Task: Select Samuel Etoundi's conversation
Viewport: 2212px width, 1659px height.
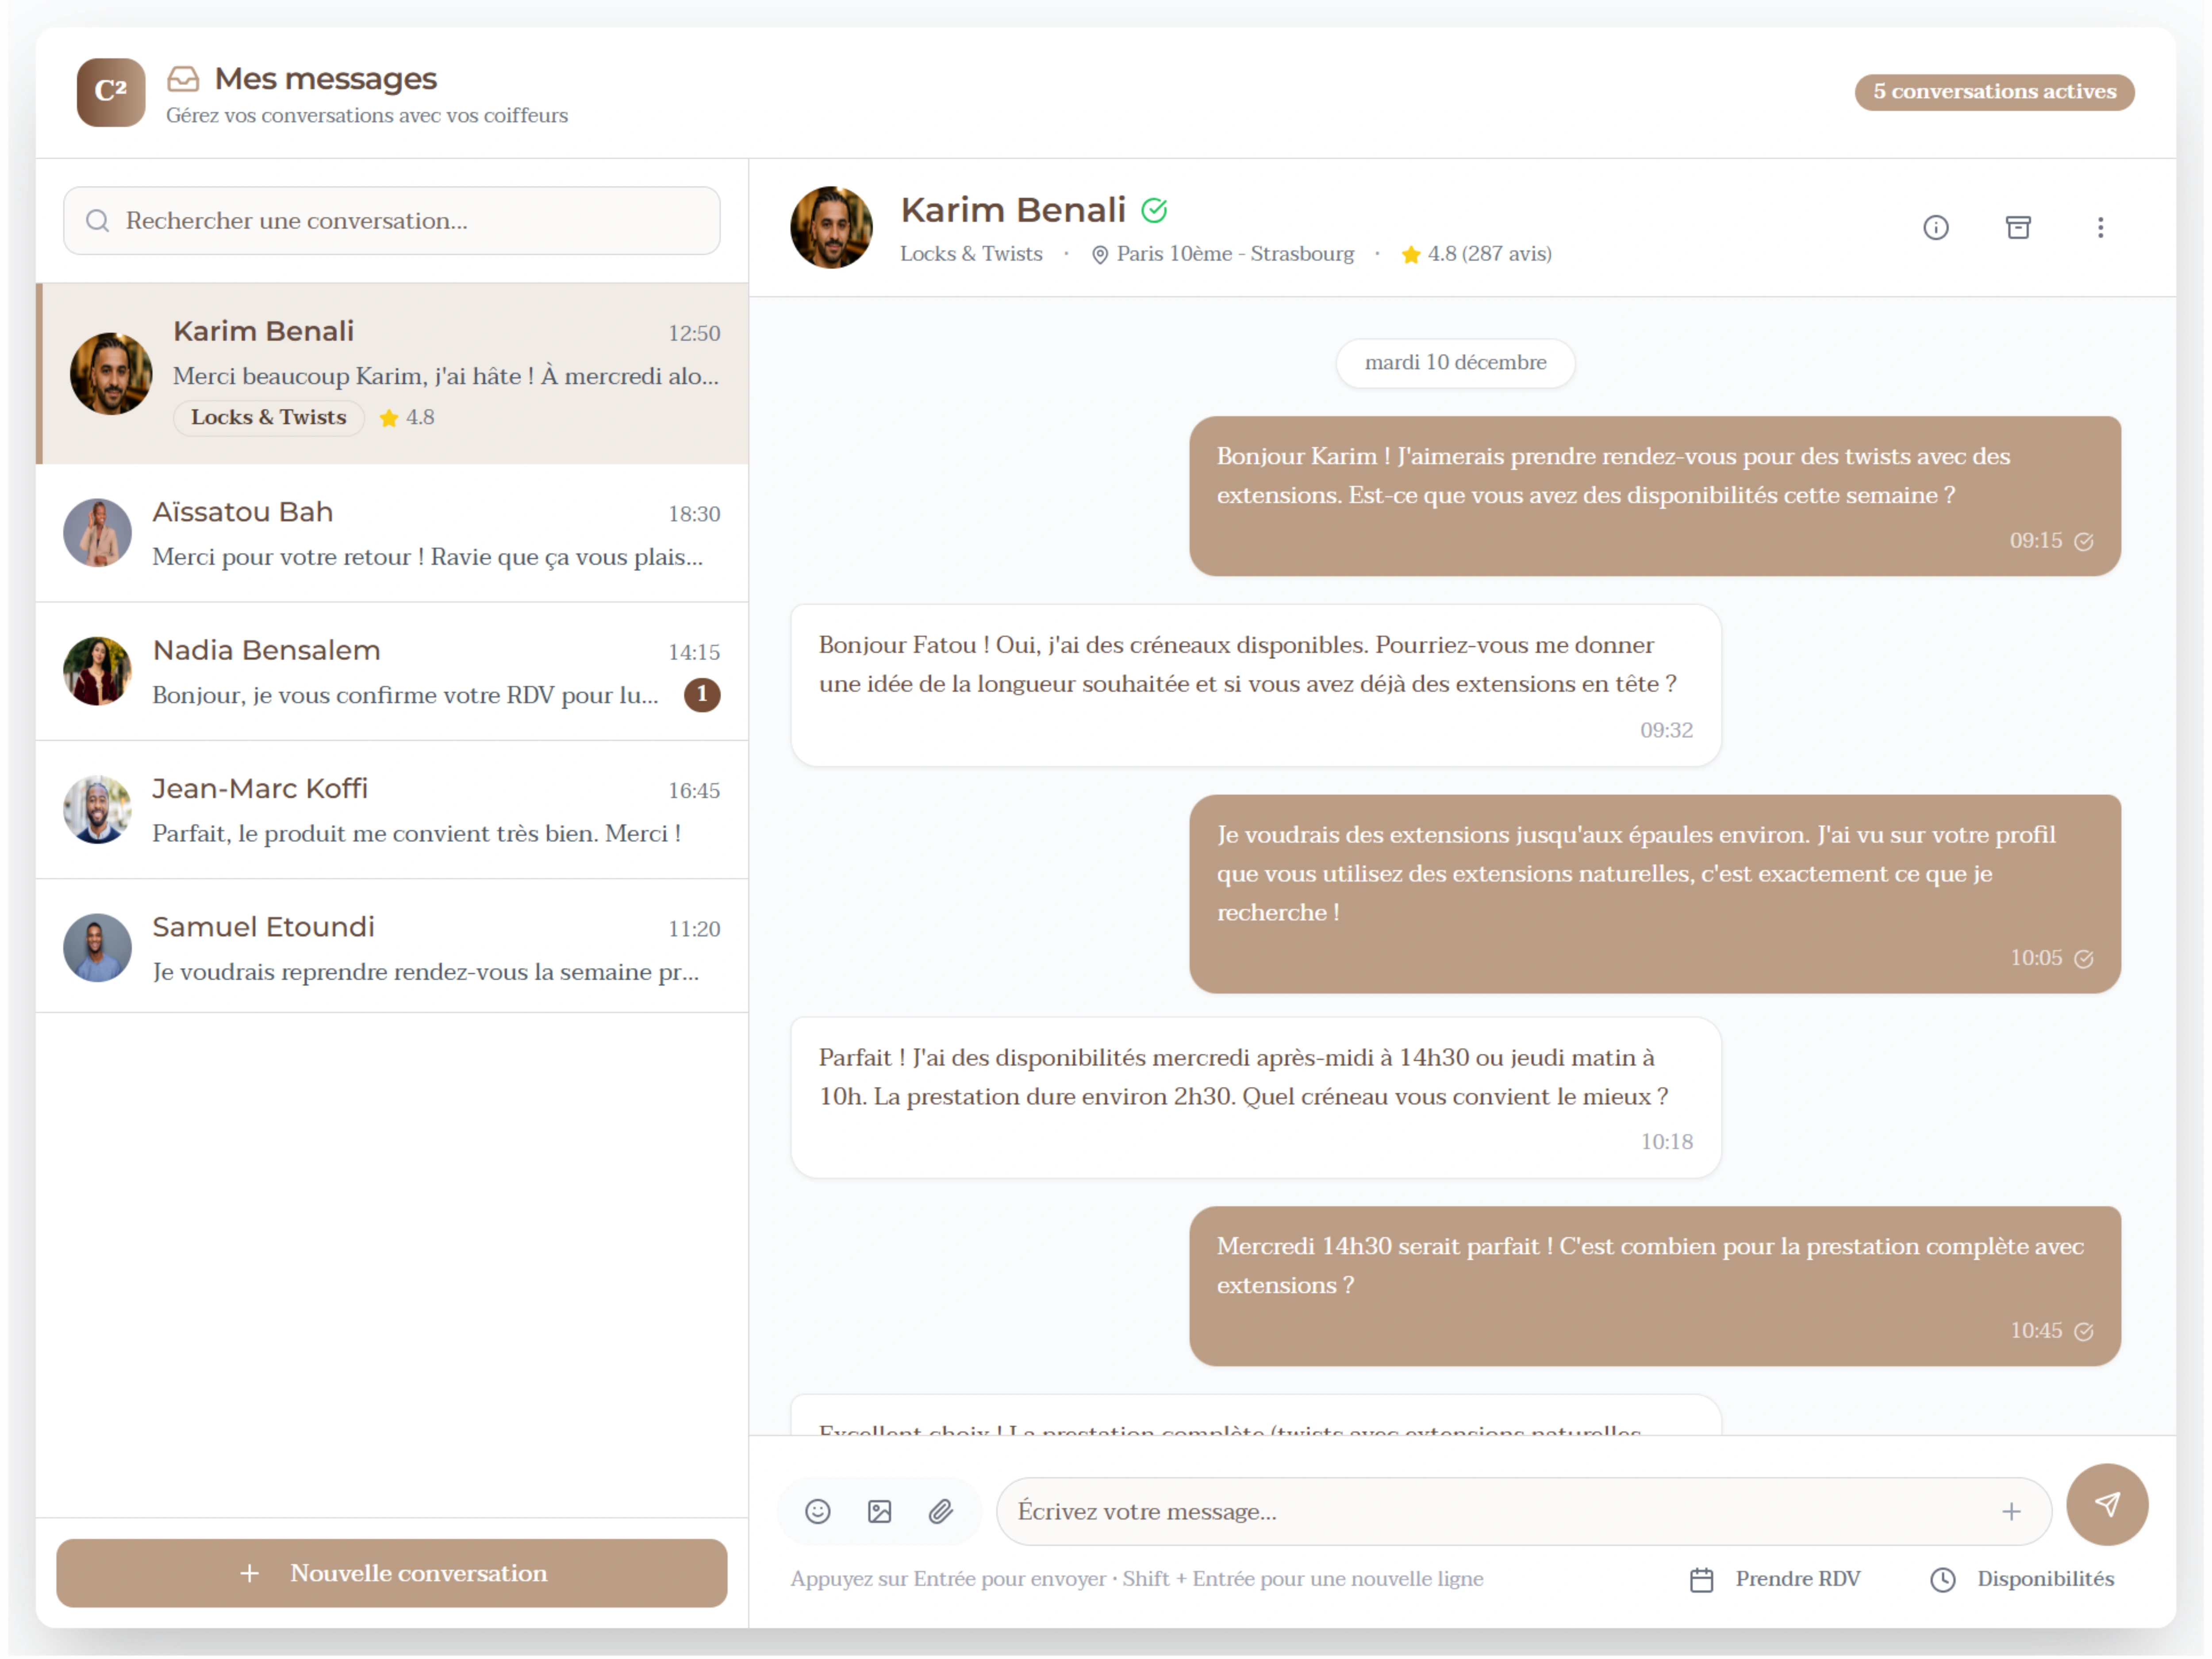Action: pos(391,948)
